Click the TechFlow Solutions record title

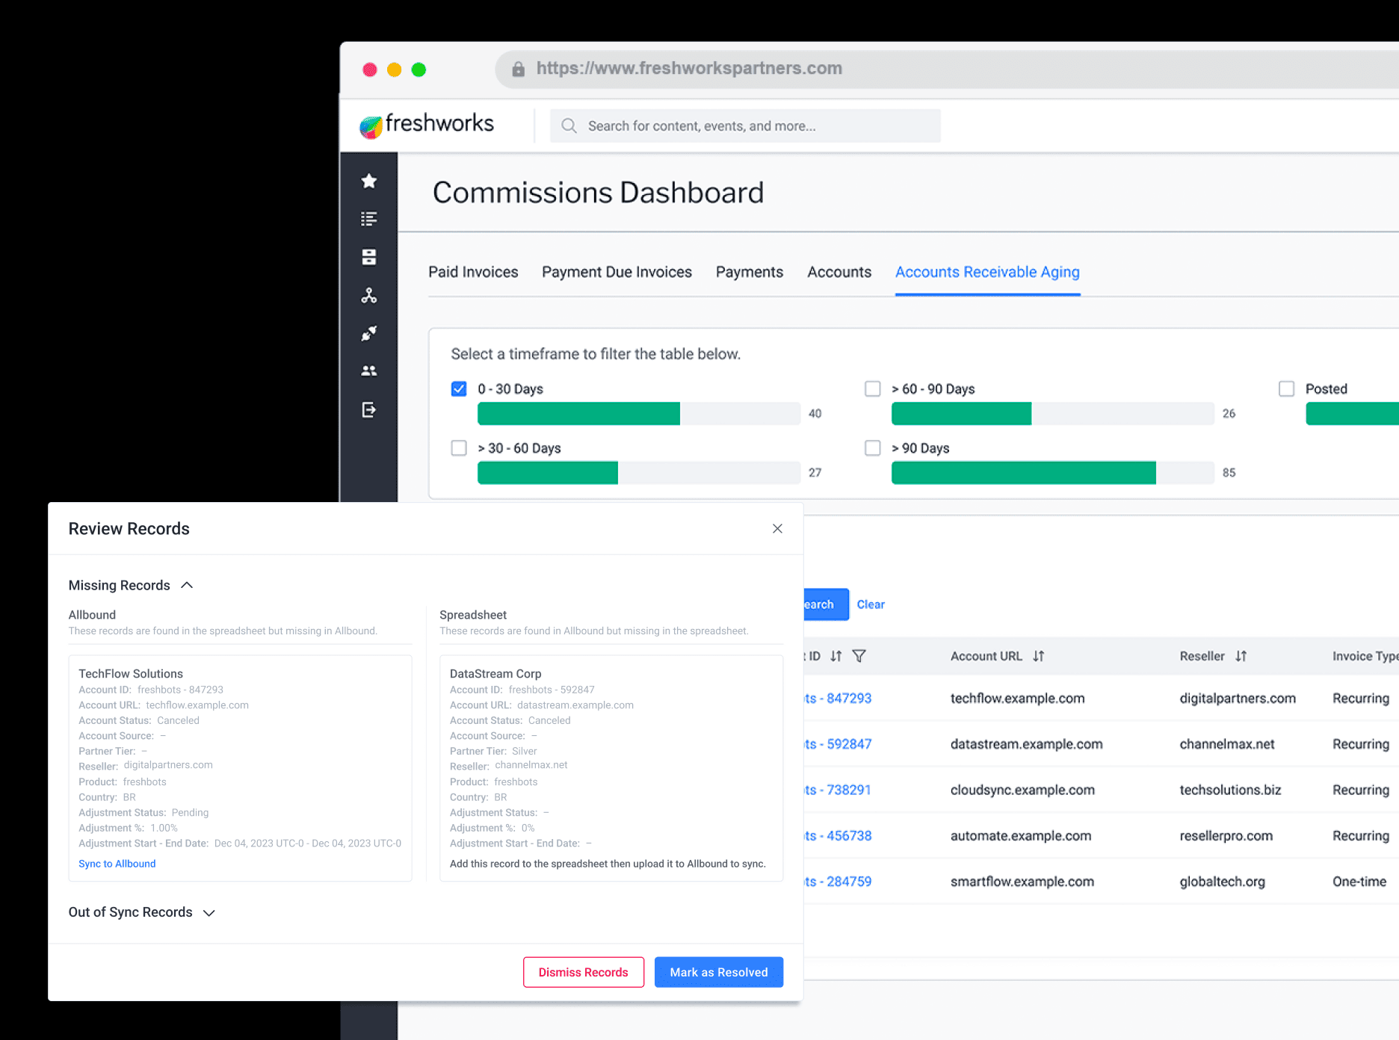pyautogui.click(x=131, y=673)
